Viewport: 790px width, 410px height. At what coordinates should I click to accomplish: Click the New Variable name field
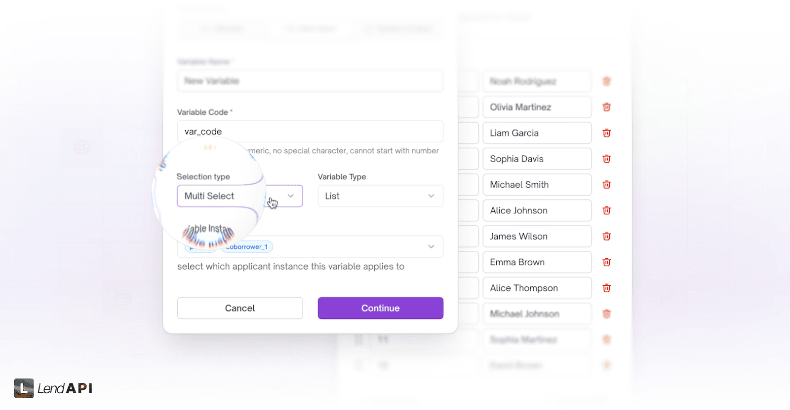pyautogui.click(x=310, y=81)
